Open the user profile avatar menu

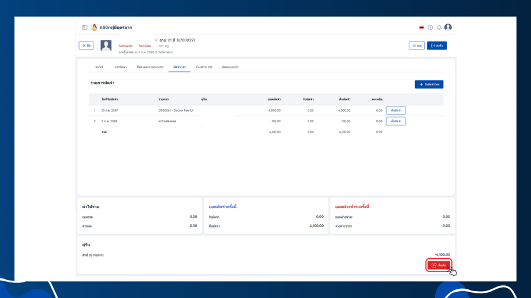[448, 27]
